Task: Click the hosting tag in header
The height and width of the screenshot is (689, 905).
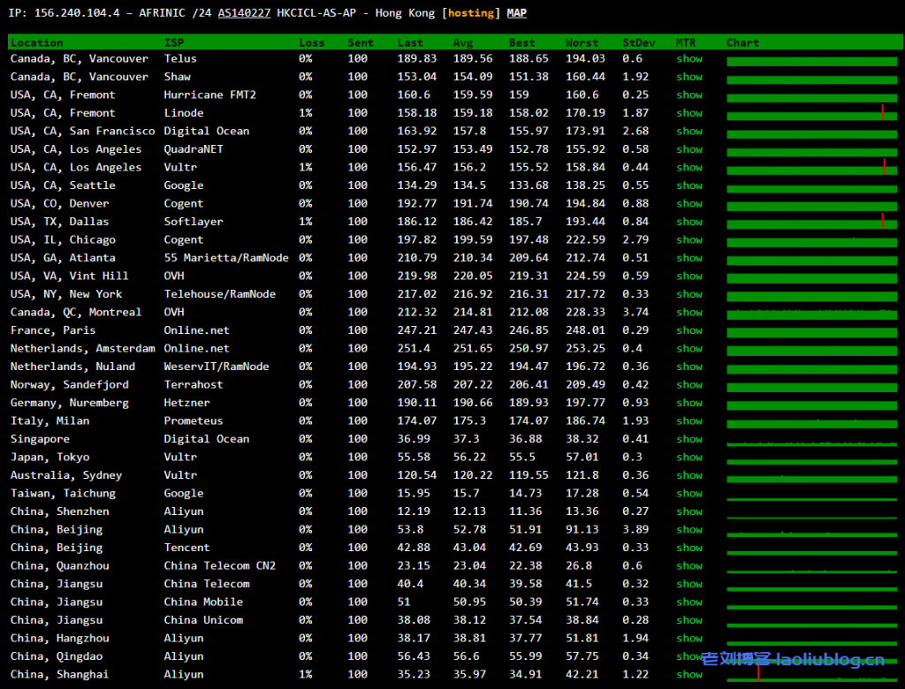Action: pyautogui.click(x=471, y=12)
